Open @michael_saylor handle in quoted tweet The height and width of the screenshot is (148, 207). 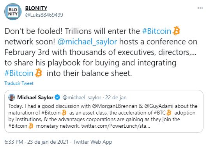coord(82,97)
